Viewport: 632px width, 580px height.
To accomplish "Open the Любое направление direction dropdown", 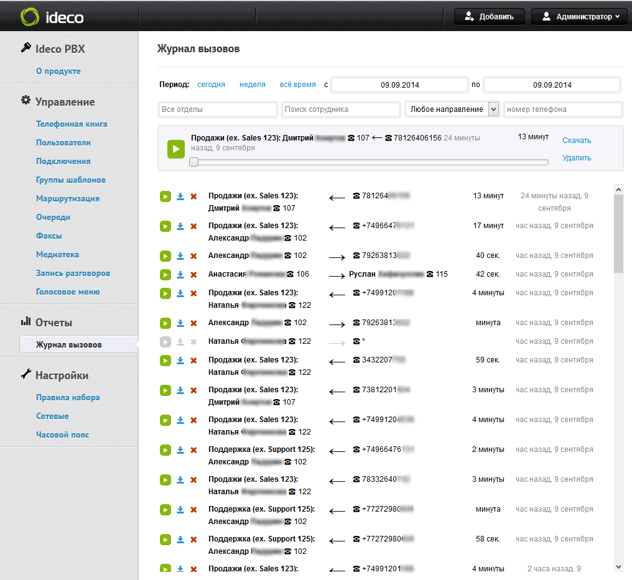I will point(452,109).
